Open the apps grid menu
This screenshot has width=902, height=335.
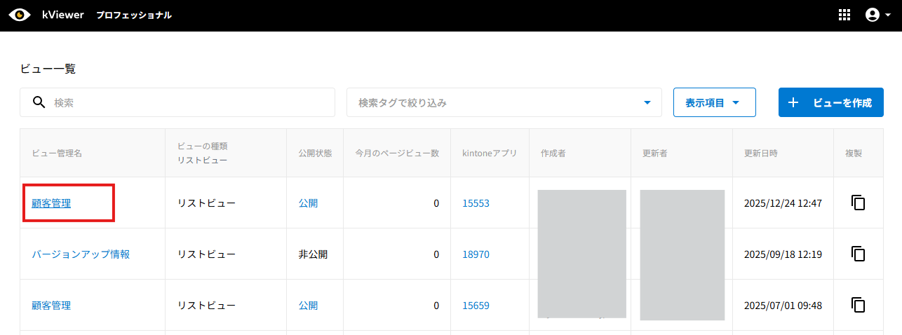click(x=844, y=15)
